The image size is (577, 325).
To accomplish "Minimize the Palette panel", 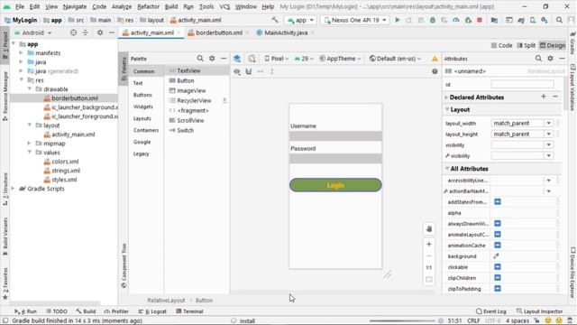I will click(224, 58).
